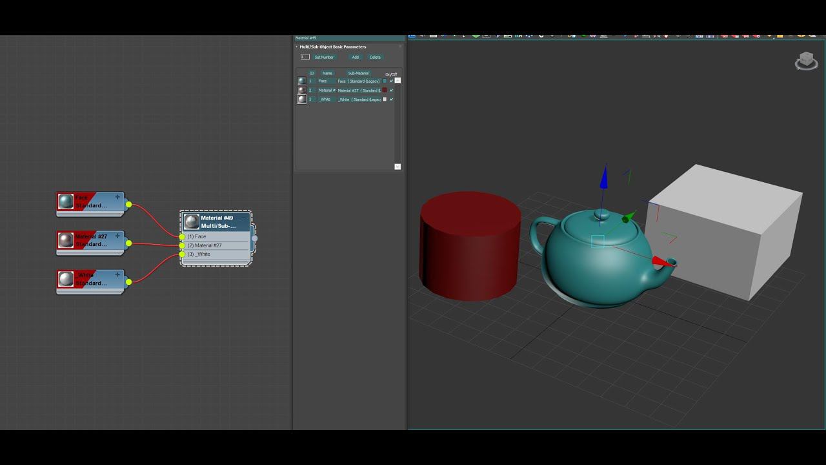The height and width of the screenshot is (465, 826).
Task: Toggle the On/Off checkbox for Material #27 row
Action: pyautogui.click(x=391, y=90)
